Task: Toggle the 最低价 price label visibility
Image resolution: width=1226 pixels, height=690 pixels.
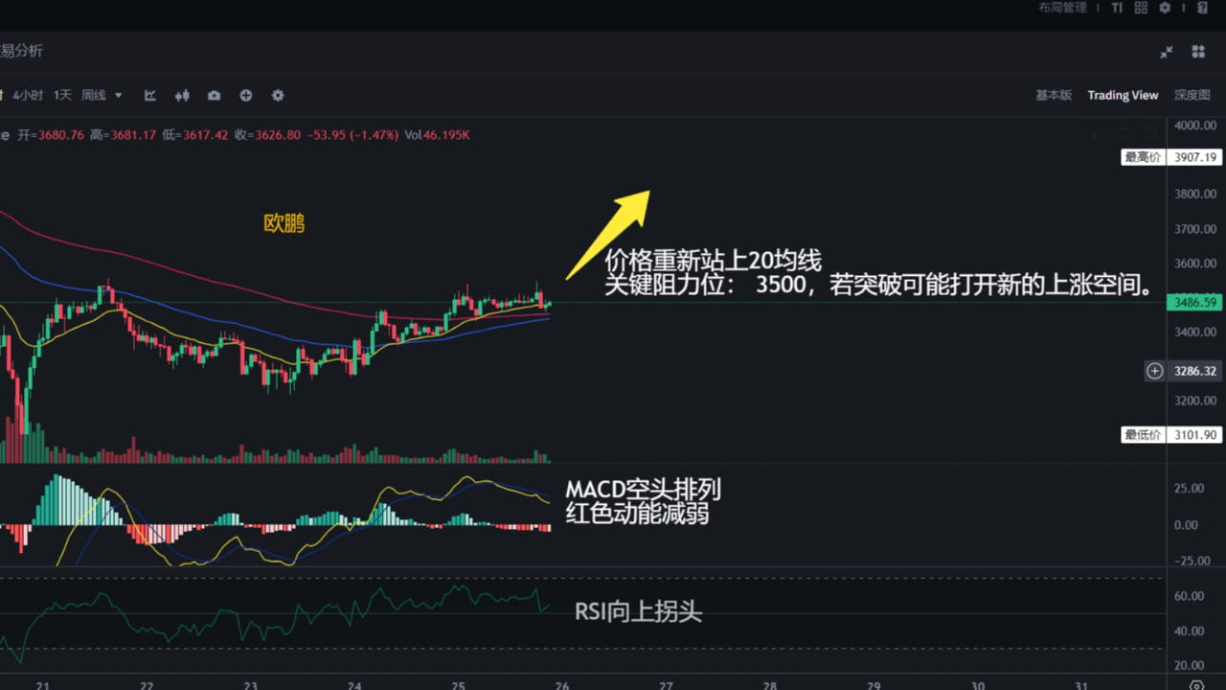Action: [1143, 434]
